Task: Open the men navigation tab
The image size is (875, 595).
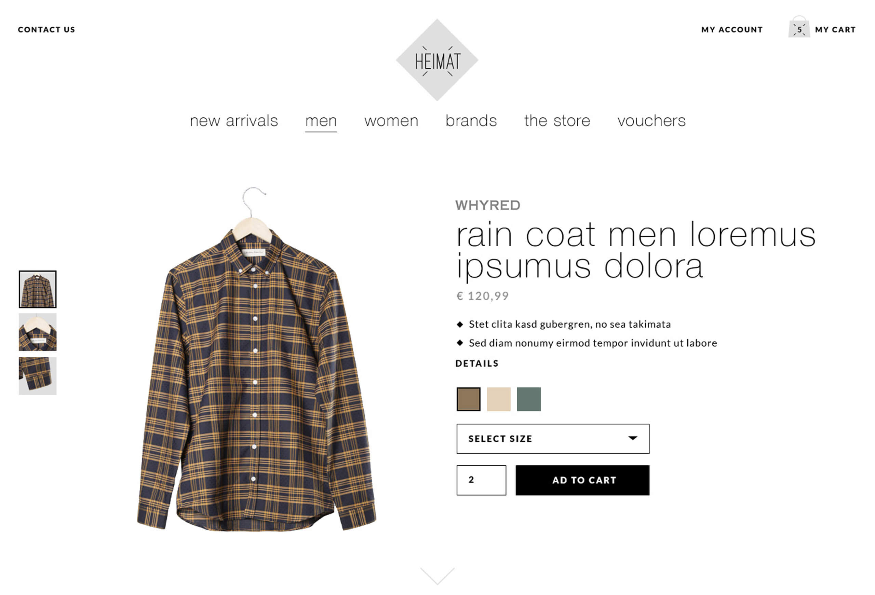Action: coord(321,121)
